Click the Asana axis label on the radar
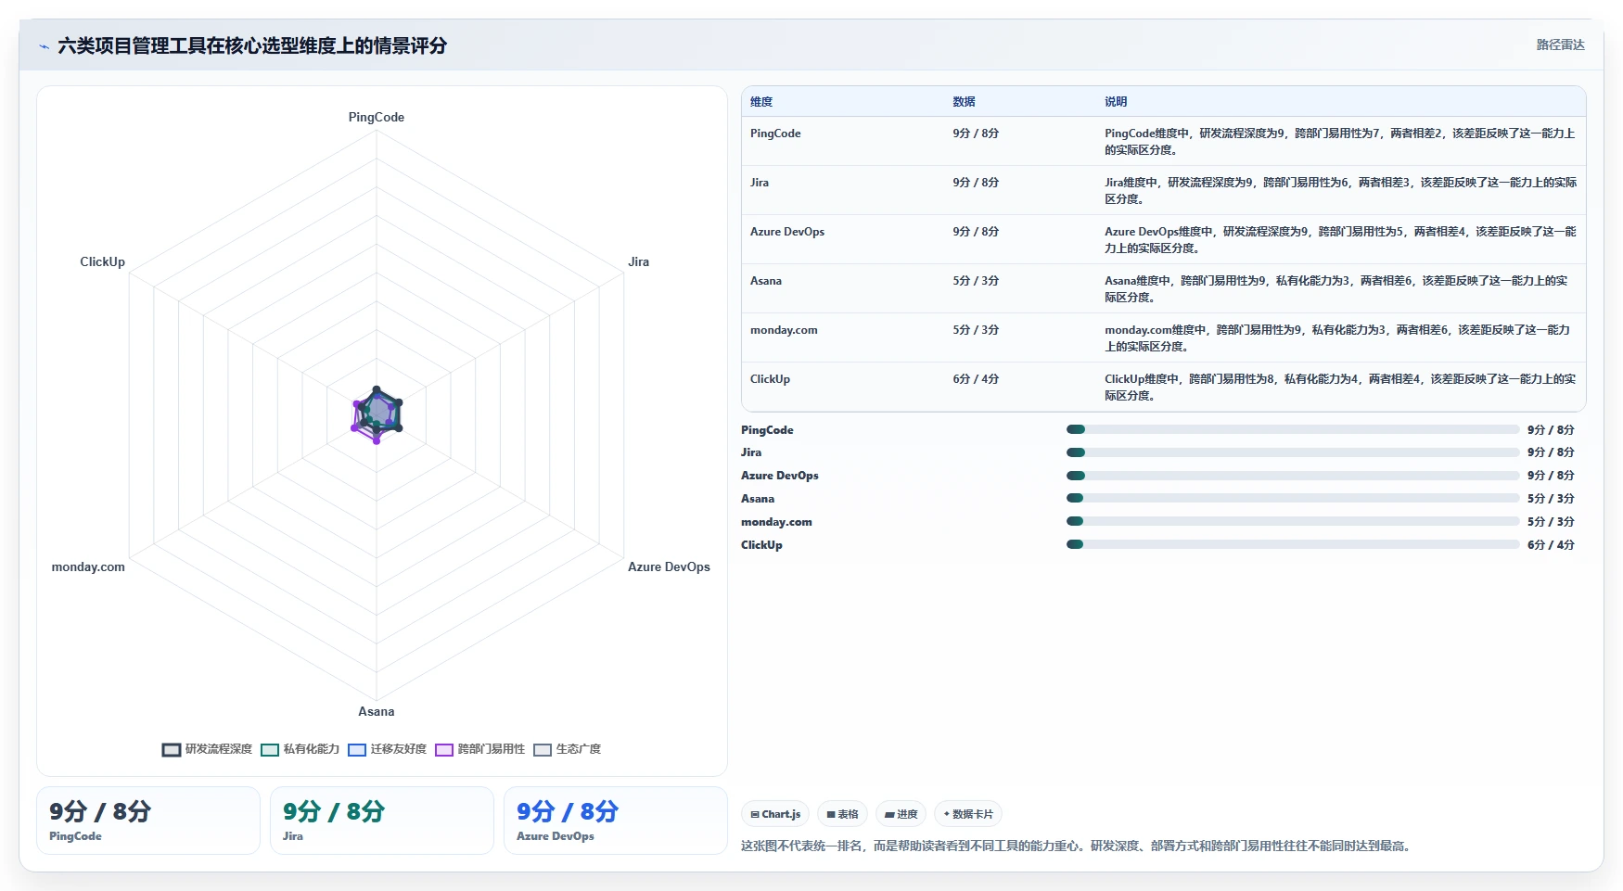This screenshot has width=1623, height=891. click(x=377, y=711)
